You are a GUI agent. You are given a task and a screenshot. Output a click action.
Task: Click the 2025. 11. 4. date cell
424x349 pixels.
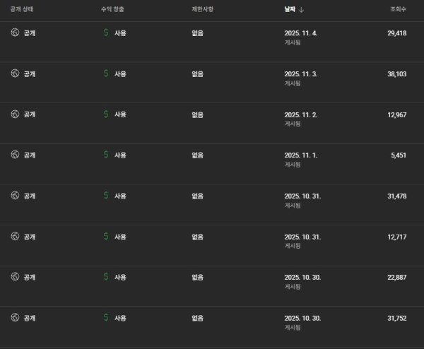tap(301, 32)
